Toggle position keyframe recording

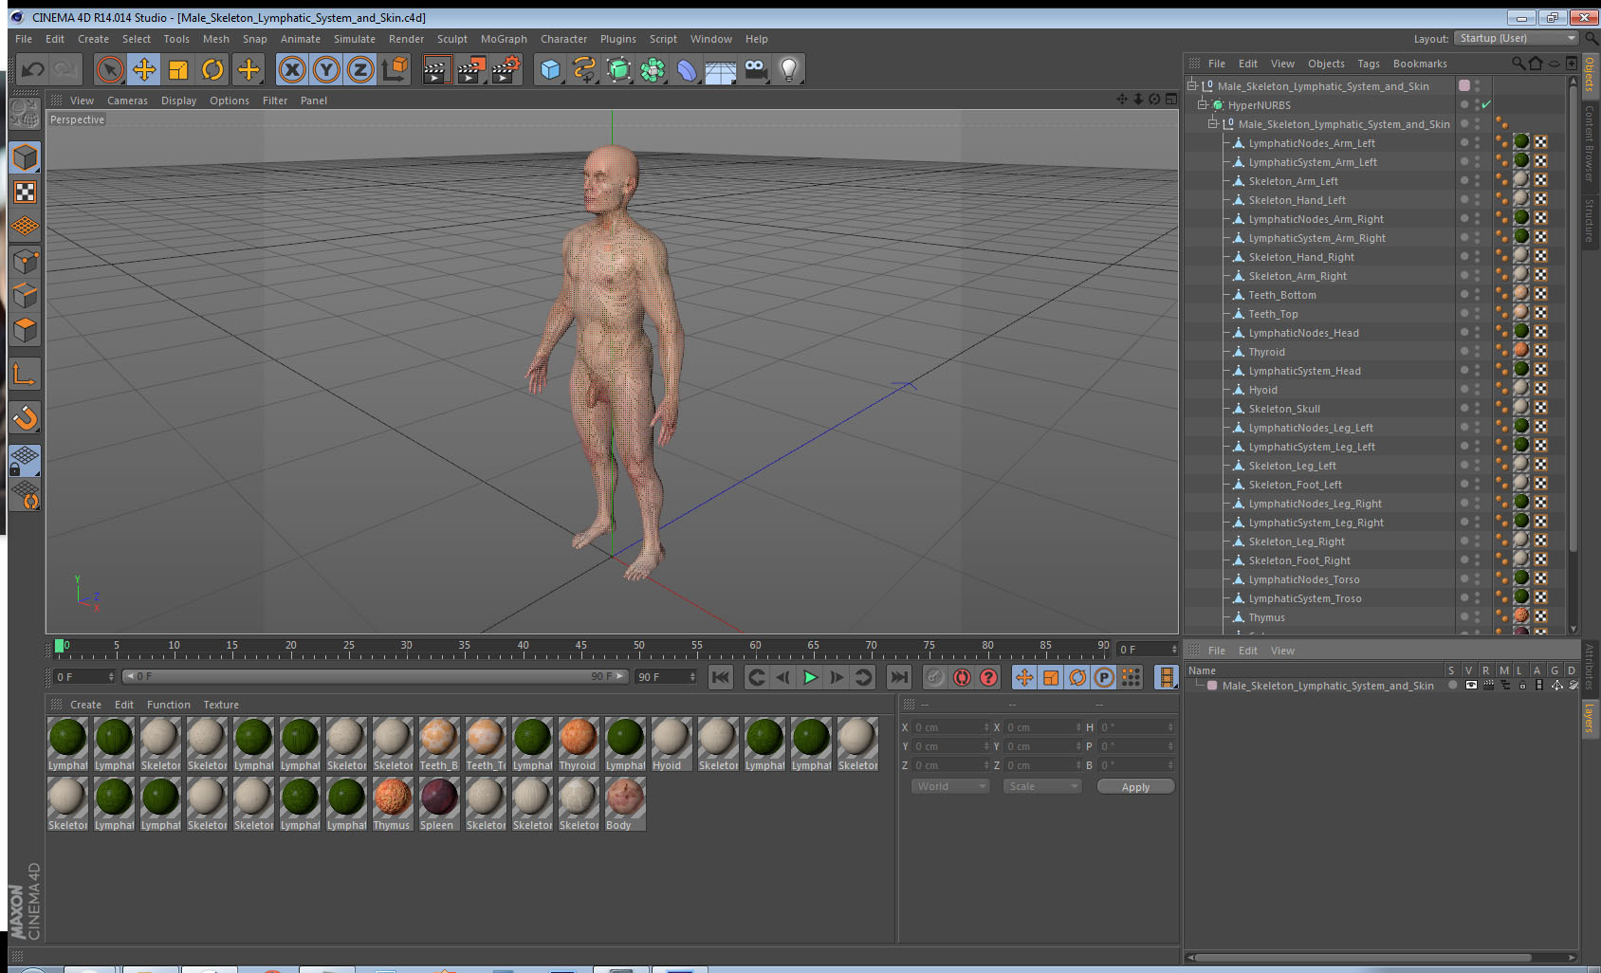(x=1024, y=677)
